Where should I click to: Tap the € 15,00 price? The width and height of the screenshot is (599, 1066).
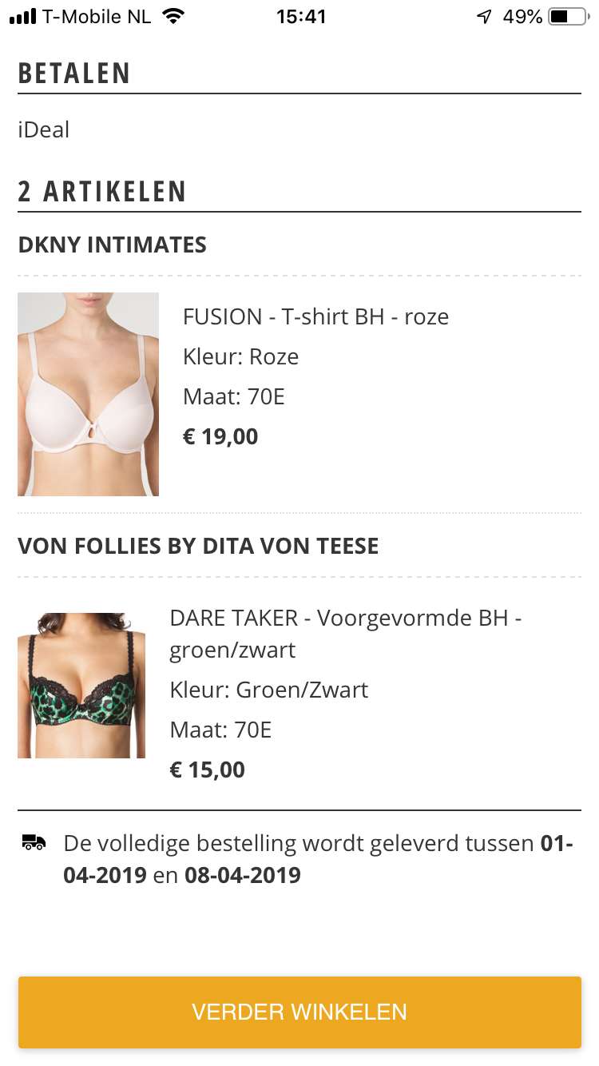(x=207, y=770)
